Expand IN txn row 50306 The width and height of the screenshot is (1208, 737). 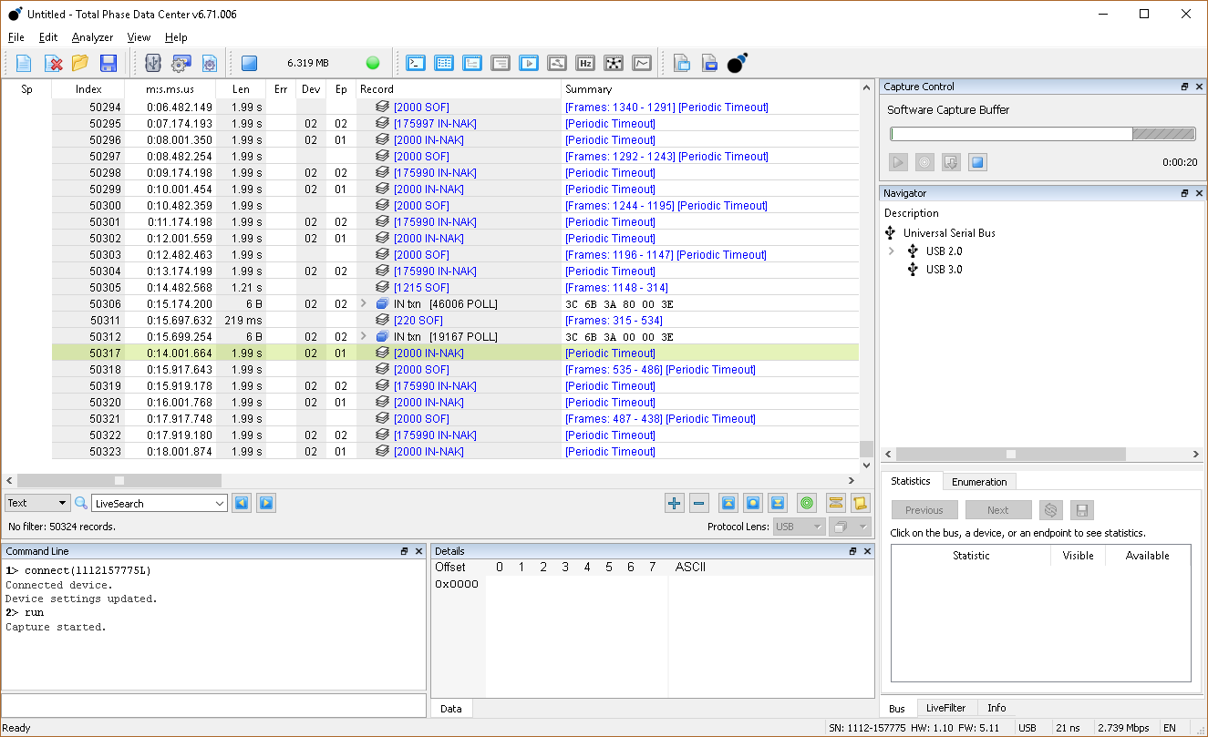pyautogui.click(x=365, y=304)
